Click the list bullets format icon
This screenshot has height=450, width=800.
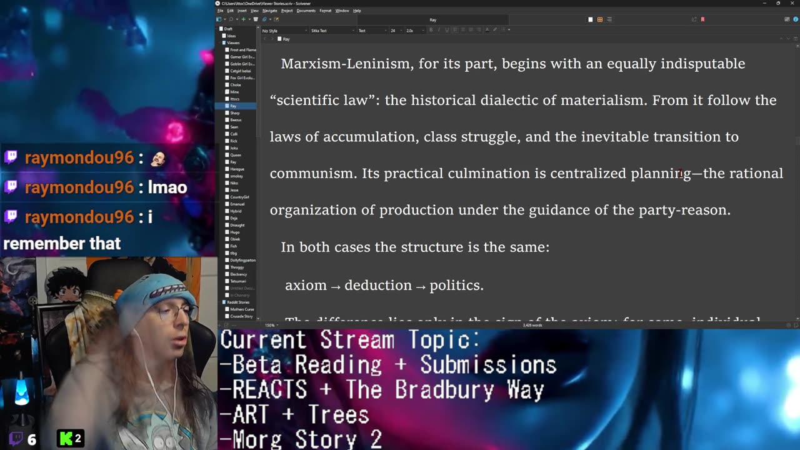click(x=503, y=29)
